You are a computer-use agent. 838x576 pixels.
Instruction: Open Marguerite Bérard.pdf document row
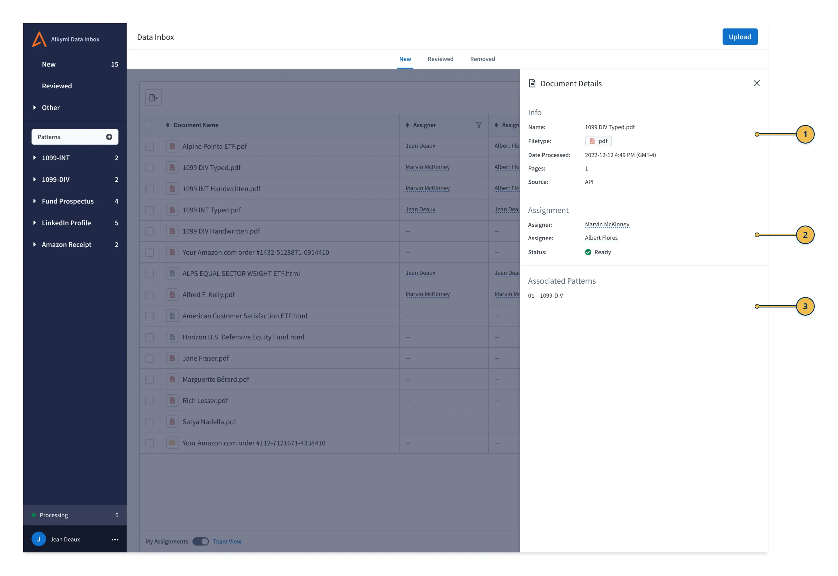click(x=216, y=379)
